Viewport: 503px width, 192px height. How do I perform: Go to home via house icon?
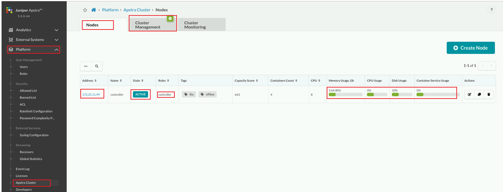click(93, 10)
